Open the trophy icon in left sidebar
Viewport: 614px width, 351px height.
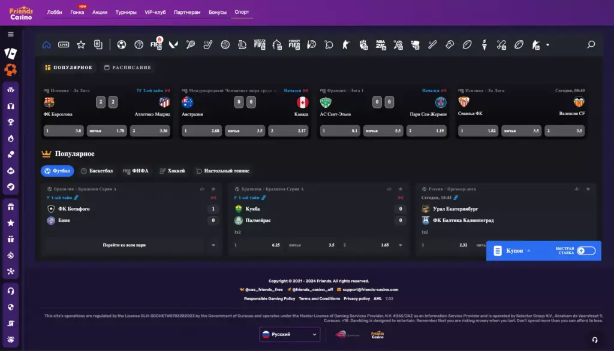click(x=11, y=122)
